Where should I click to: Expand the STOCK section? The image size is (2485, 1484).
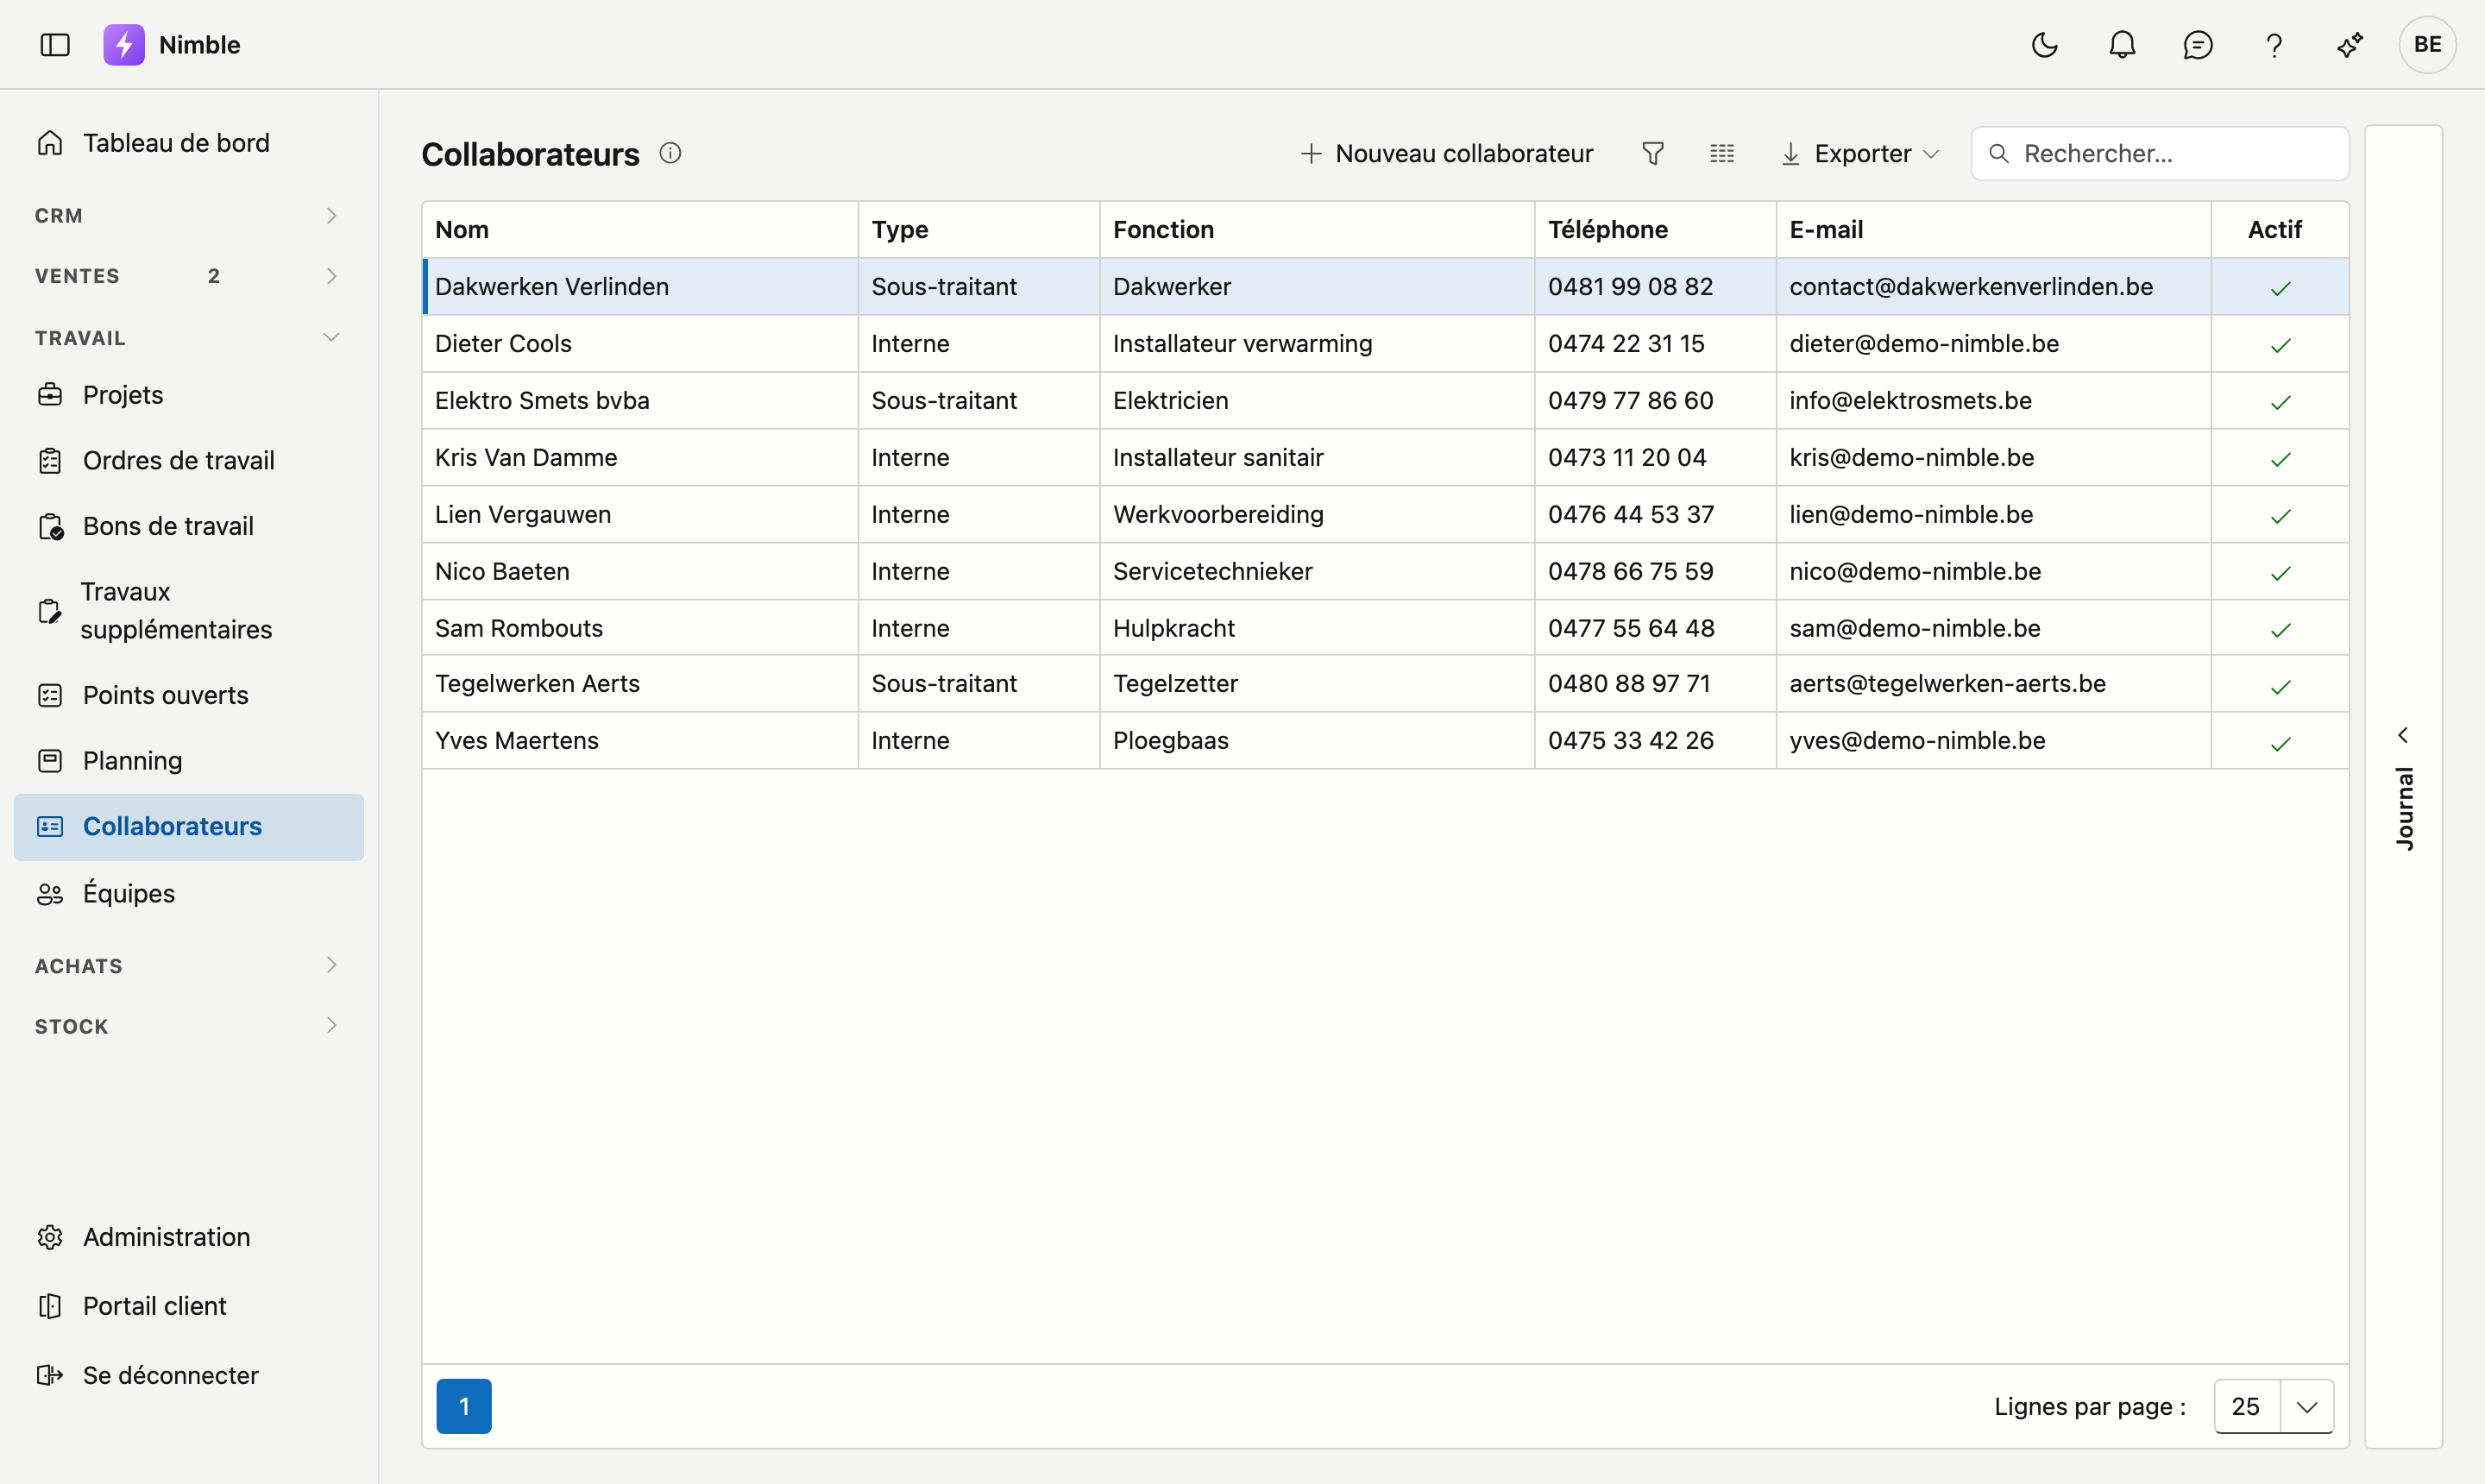tap(189, 1026)
